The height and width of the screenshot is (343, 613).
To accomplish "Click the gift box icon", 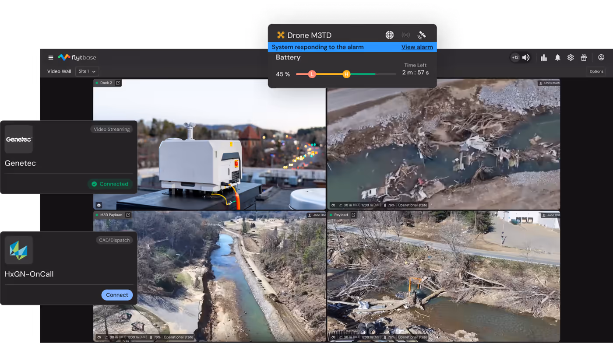I will click(584, 57).
